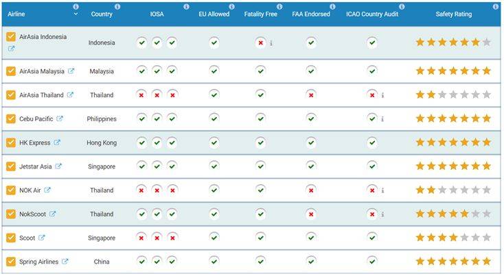Click info icon in NOK Air ICAO audit cell
Image resolution: width=504 pixels, height=276 pixels.
[382, 190]
